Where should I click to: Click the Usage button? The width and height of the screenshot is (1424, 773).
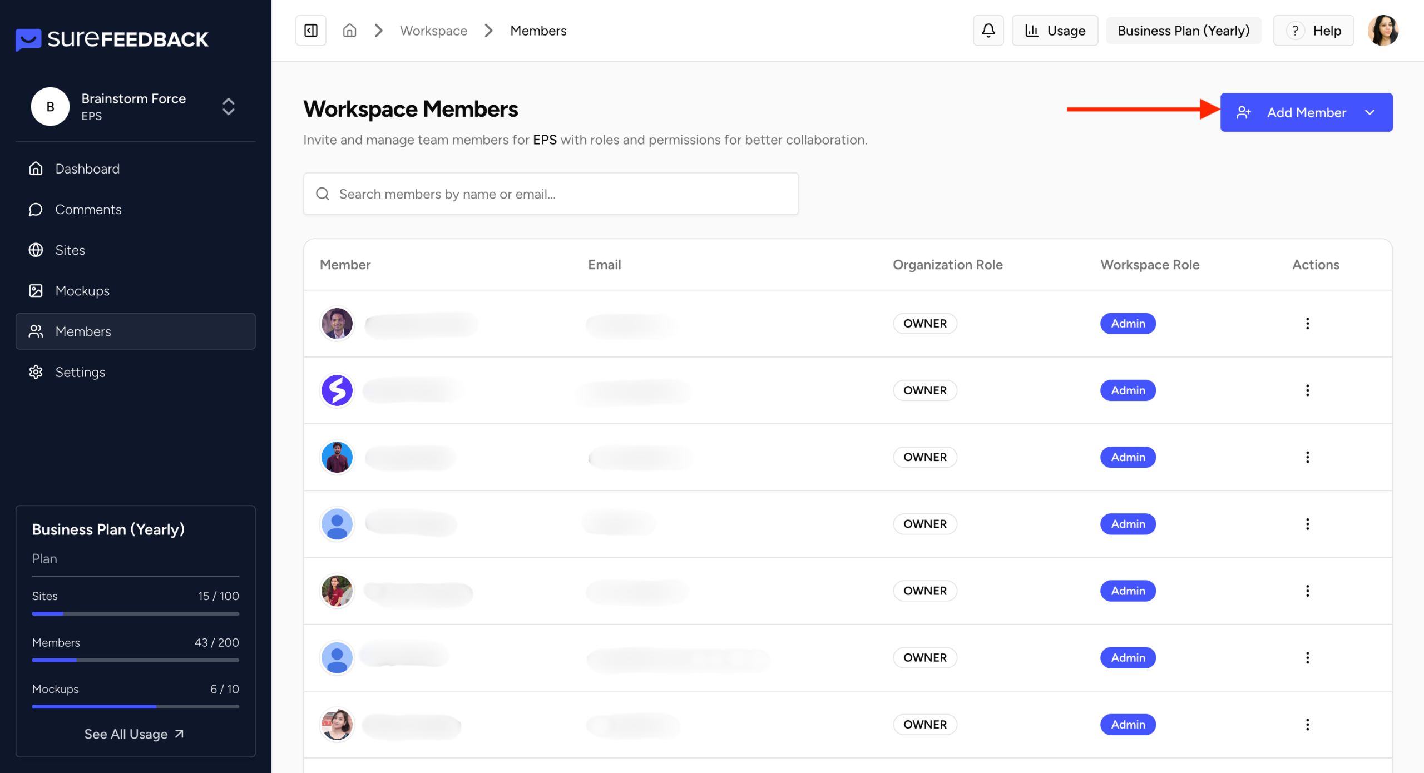pos(1055,31)
